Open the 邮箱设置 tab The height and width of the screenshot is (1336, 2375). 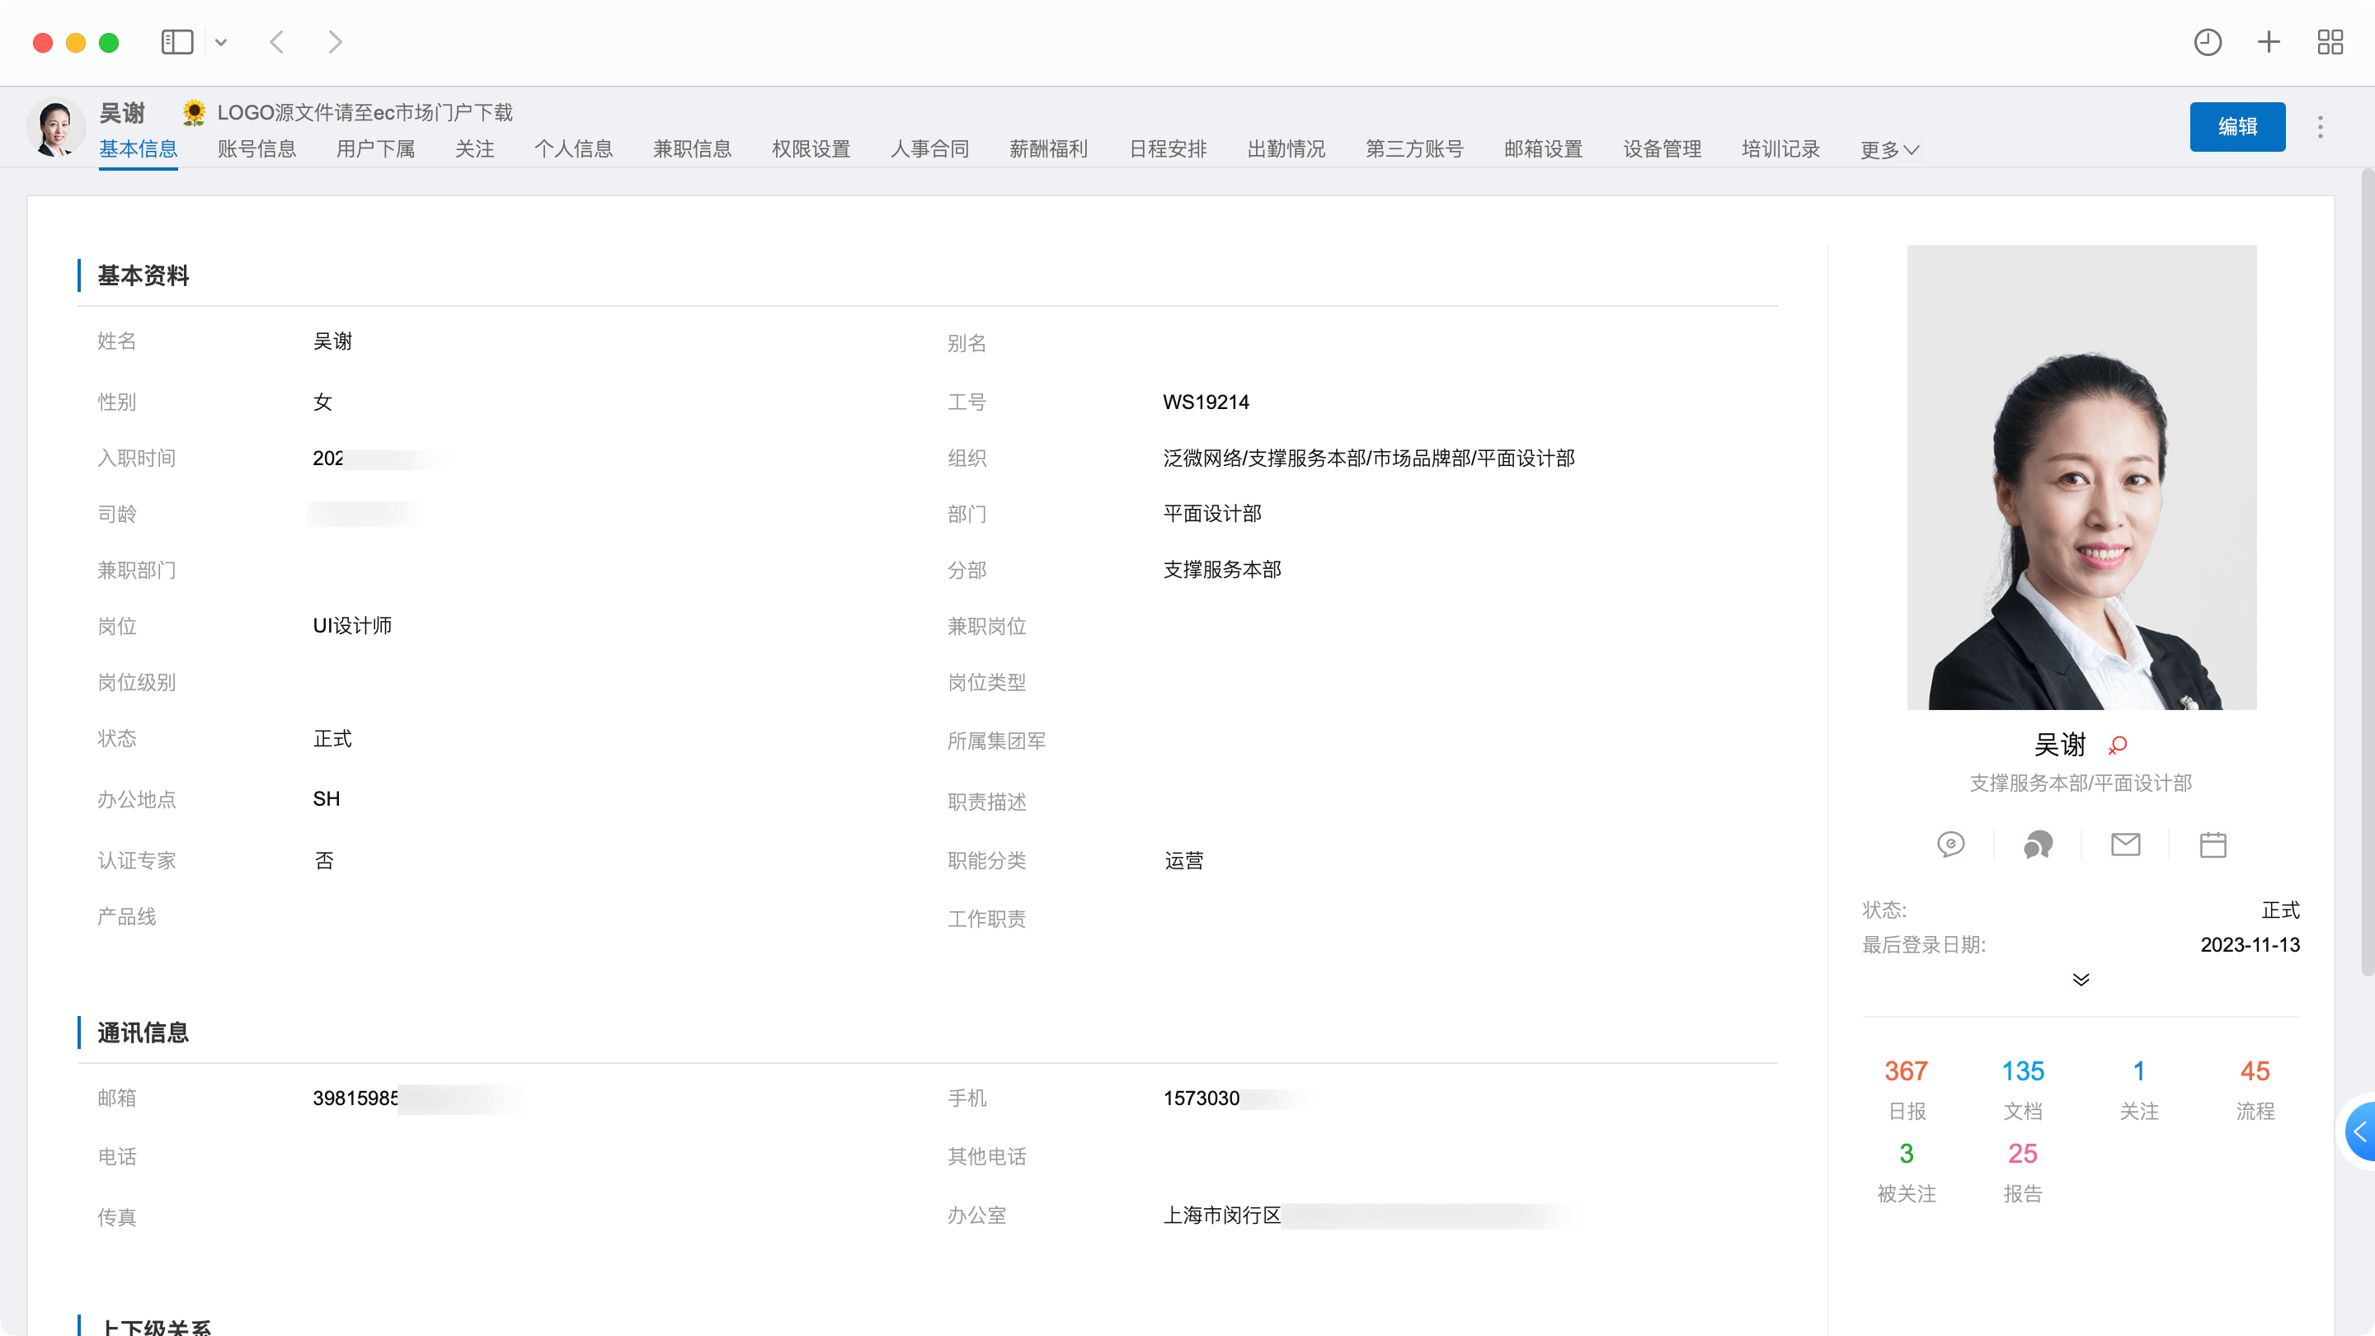coord(1544,149)
